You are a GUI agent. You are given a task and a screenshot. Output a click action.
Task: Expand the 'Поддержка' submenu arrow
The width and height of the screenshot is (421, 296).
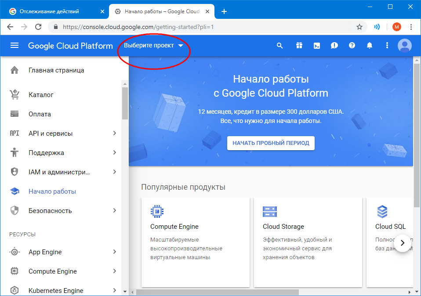(x=114, y=153)
